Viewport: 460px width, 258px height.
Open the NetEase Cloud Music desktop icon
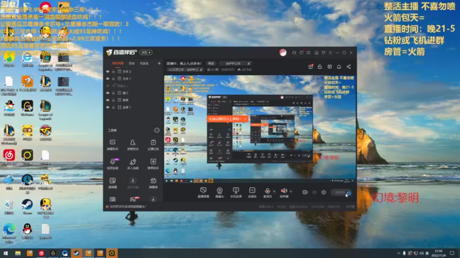coord(9,157)
